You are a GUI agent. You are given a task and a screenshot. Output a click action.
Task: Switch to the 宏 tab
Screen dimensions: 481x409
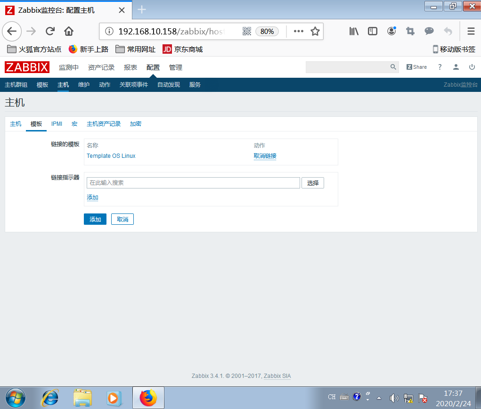[74, 123]
